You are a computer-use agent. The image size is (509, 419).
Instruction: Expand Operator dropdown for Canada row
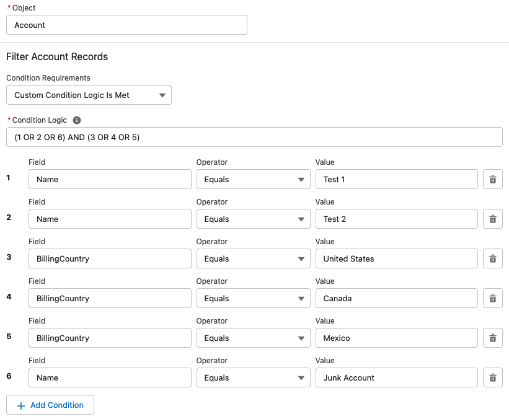[x=253, y=298]
